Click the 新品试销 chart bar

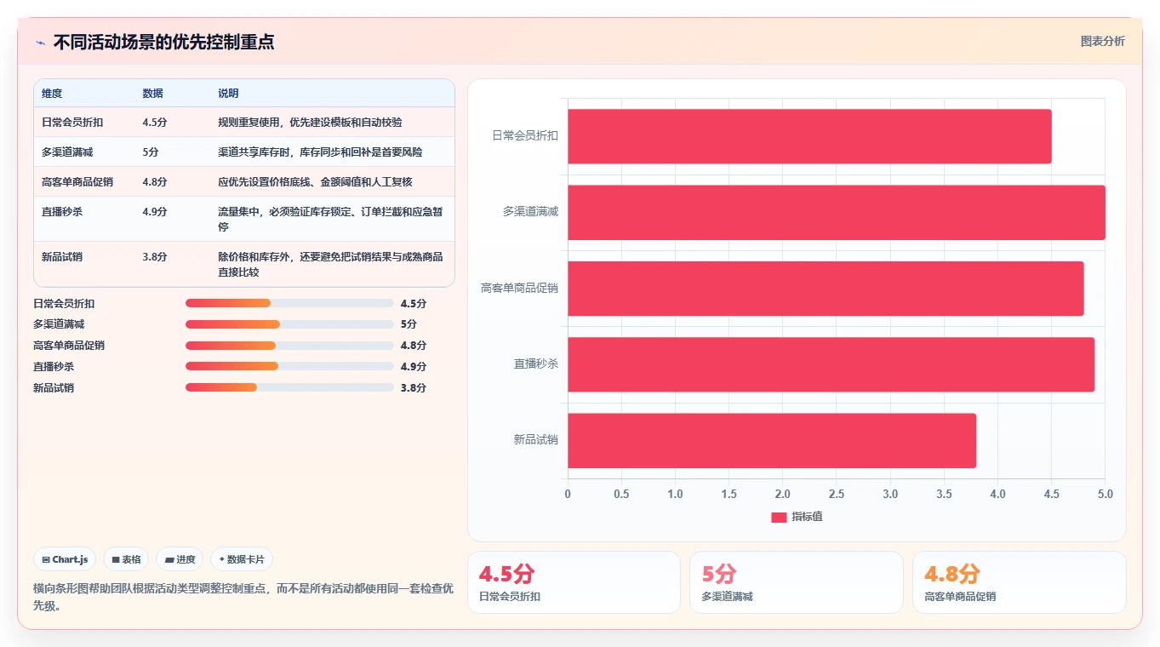pos(772,440)
